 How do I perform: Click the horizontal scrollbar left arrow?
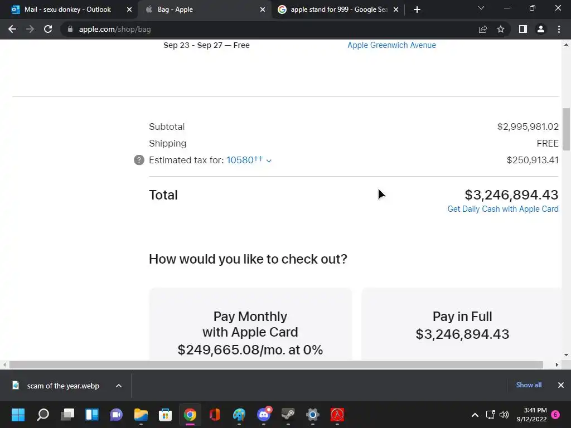pos(4,364)
